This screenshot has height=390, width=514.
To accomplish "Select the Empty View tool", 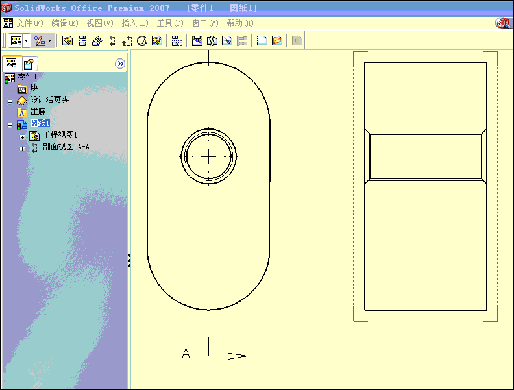I will [262, 41].
